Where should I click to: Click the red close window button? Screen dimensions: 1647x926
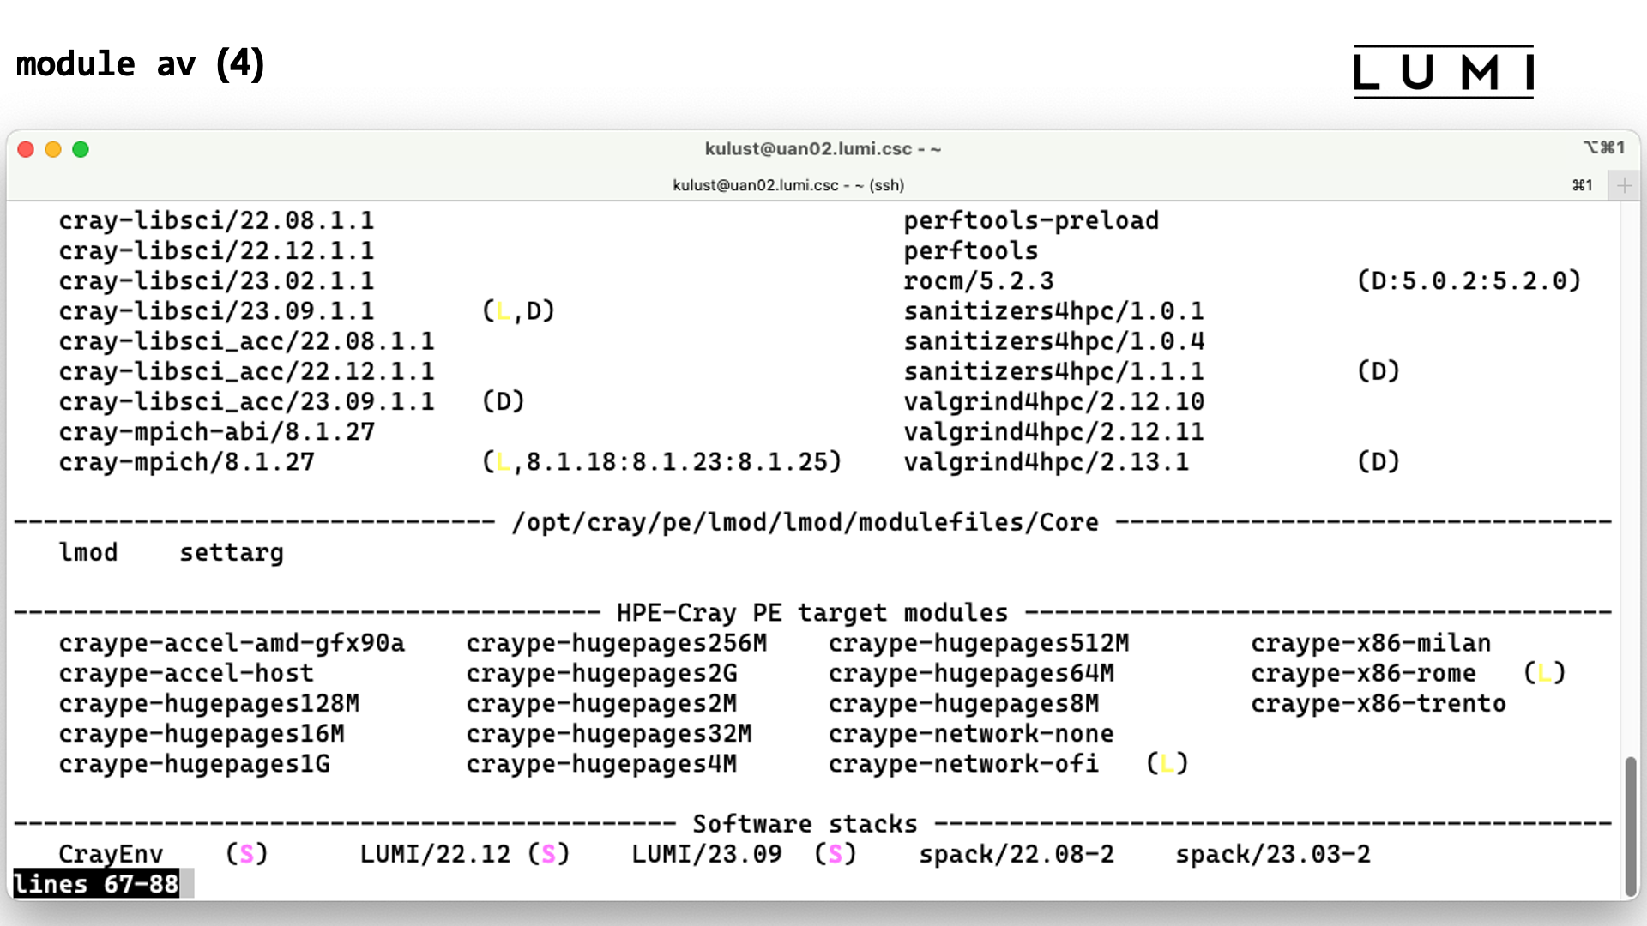click(x=26, y=149)
